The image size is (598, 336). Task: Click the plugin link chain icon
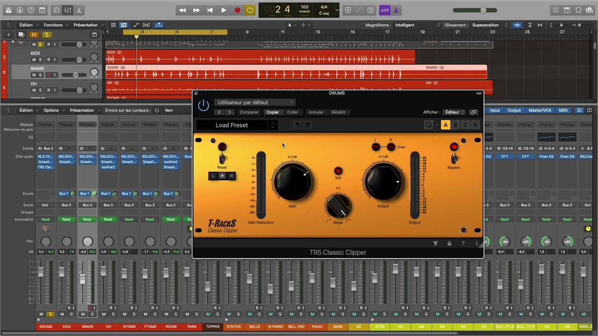click(474, 112)
